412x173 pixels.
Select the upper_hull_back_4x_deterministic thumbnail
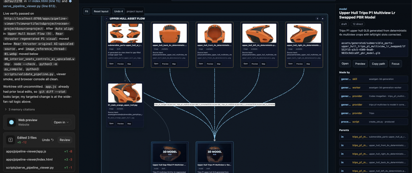coord(170,33)
